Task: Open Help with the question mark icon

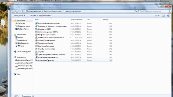Action: (168, 16)
